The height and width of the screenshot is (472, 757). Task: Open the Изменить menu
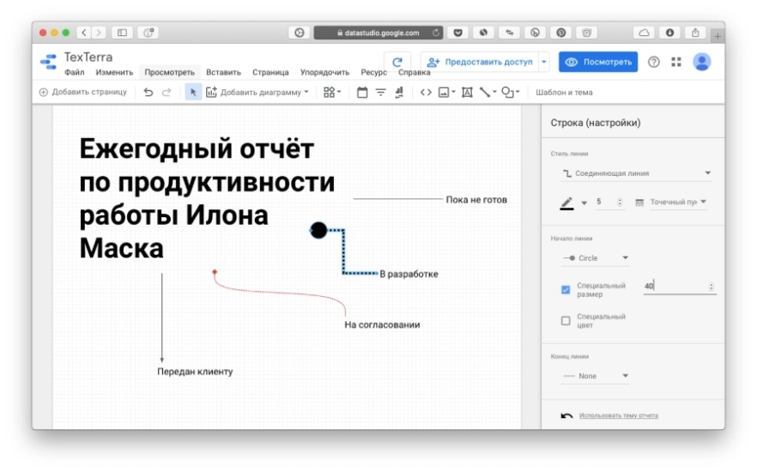tap(114, 72)
